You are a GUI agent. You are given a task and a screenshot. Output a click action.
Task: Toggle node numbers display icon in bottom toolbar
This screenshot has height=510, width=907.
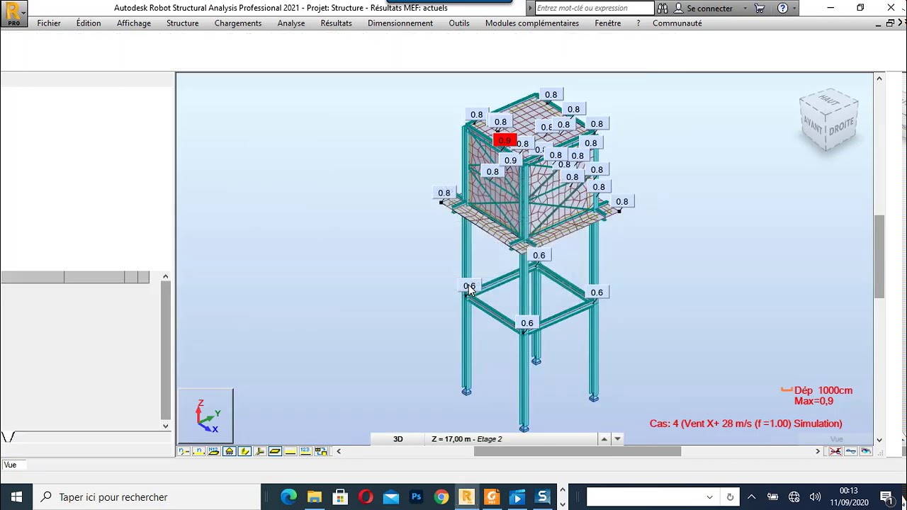point(184,451)
